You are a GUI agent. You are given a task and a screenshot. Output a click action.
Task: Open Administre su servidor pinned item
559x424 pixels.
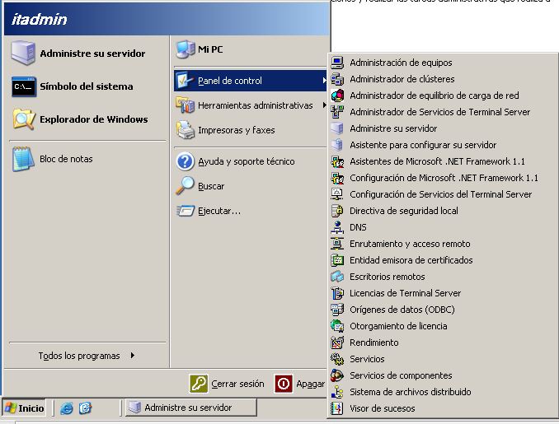86,54
